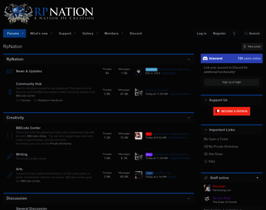Viewport: 266px width, 210px height.
Task: Go to Discord navigation tab
Action: [136, 34]
